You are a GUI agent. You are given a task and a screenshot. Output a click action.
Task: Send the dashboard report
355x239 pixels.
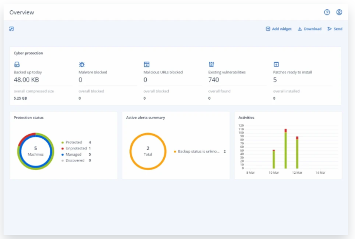click(334, 29)
